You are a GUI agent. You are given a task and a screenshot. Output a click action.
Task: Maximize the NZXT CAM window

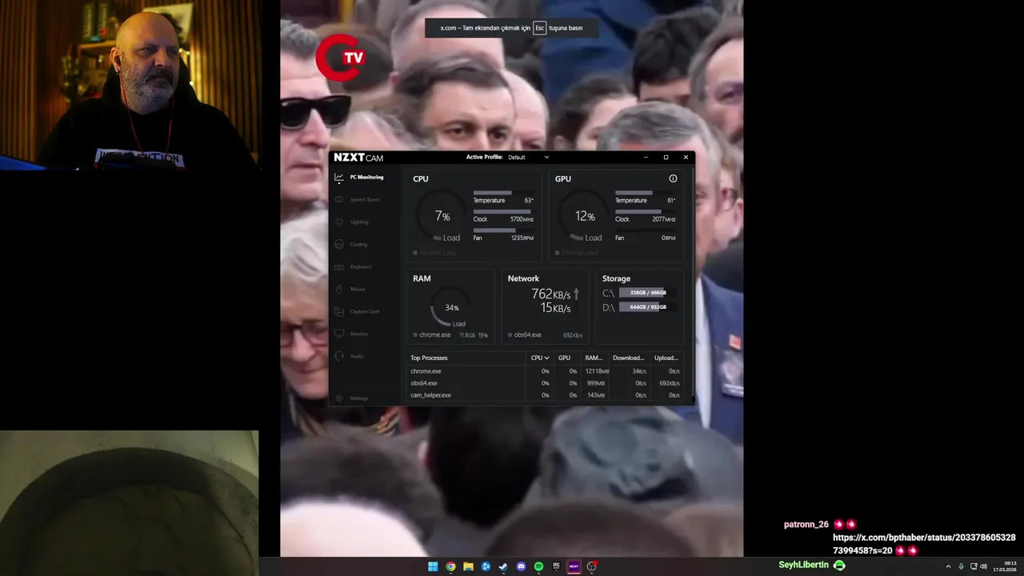[x=666, y=158]
